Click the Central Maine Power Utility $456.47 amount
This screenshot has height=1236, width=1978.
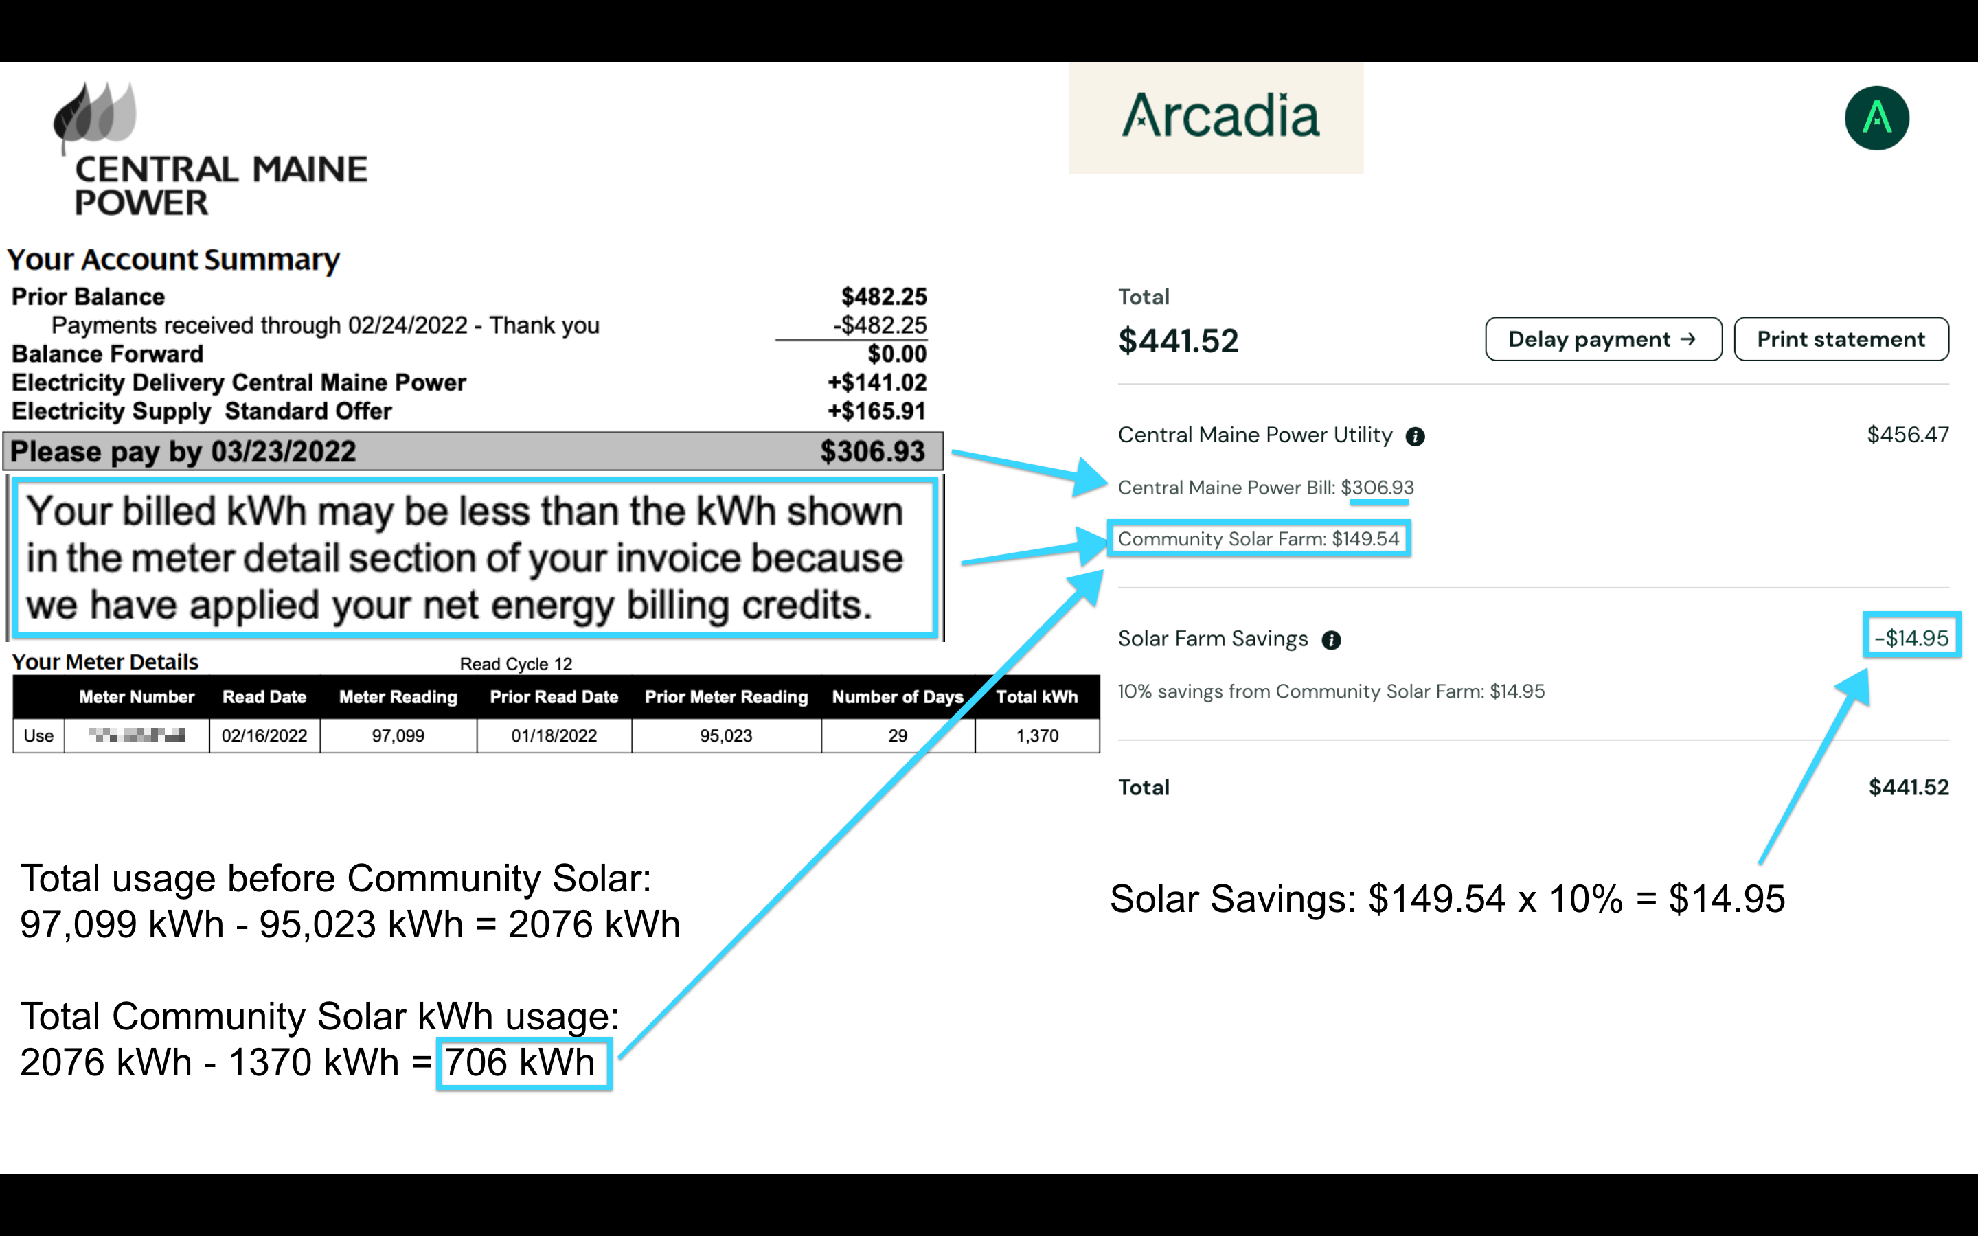(1908, 435)
